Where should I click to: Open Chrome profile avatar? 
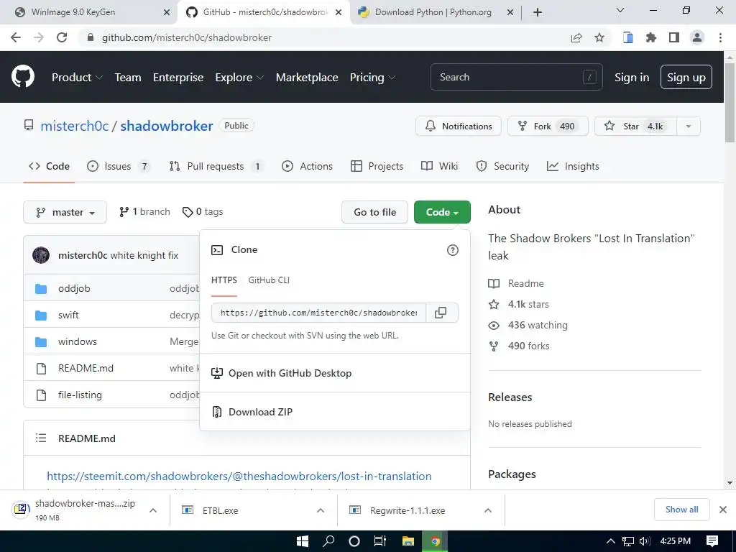[x=697, y=37]
